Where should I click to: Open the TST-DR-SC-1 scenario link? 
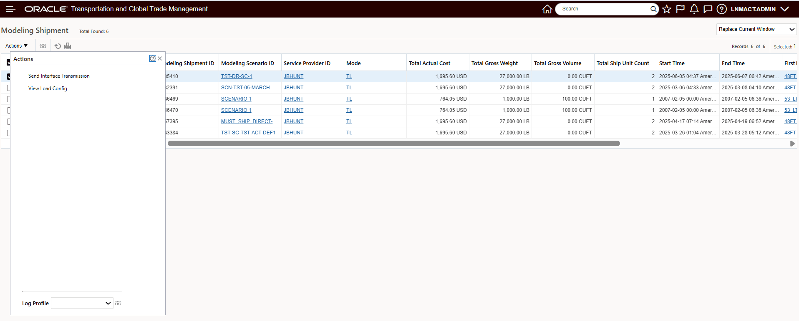point(237,76)
